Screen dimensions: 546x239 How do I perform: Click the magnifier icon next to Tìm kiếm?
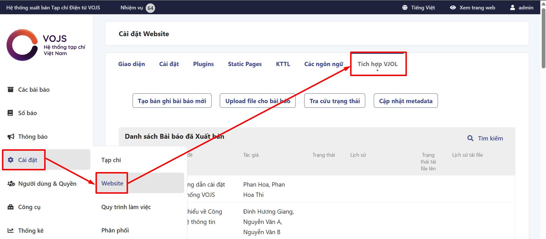pos(470,138)
